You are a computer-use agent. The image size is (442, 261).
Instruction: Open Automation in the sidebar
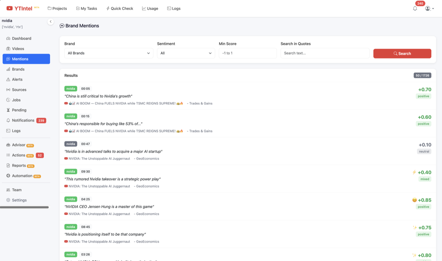pos(22,176)
